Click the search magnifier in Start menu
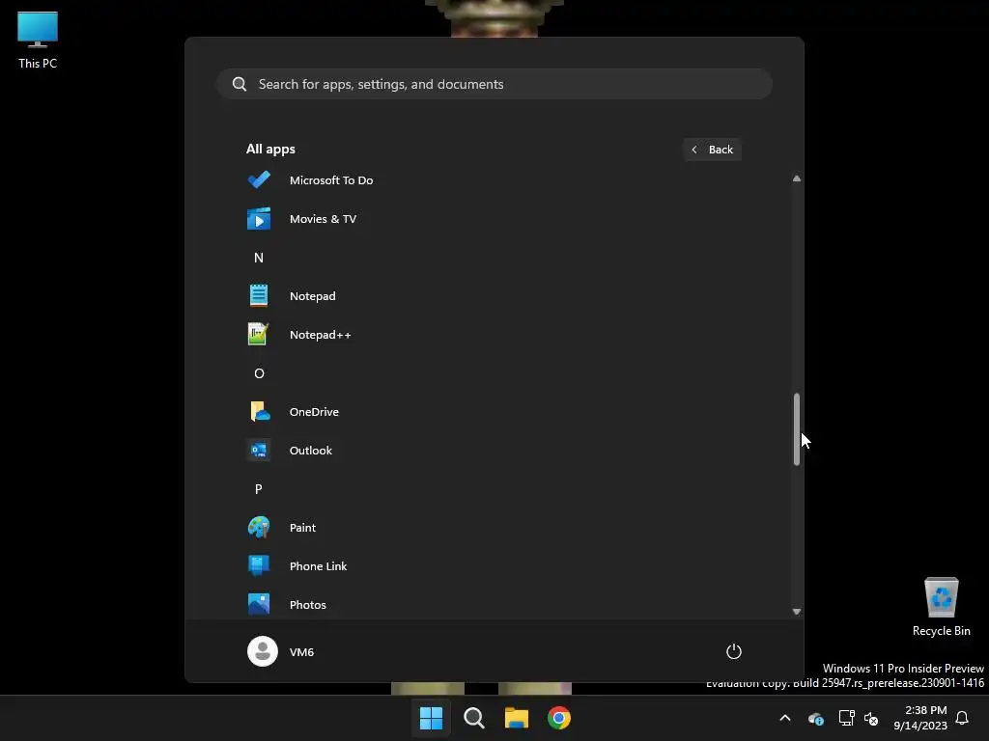This screenshot has width=989, height=741. point(240,84)
